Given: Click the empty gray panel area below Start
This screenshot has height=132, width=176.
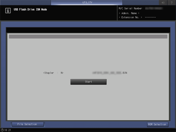Looking at the screenshot, I should point(88,102).
